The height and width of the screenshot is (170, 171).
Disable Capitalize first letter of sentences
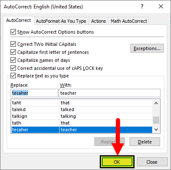coord(13,52)
